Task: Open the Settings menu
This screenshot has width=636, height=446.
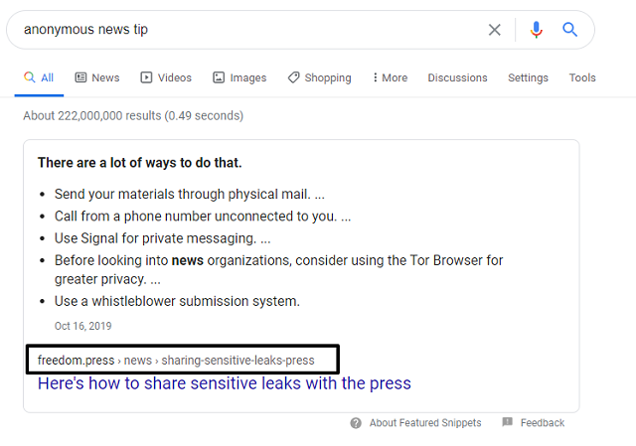Action: tap(528, 77)
